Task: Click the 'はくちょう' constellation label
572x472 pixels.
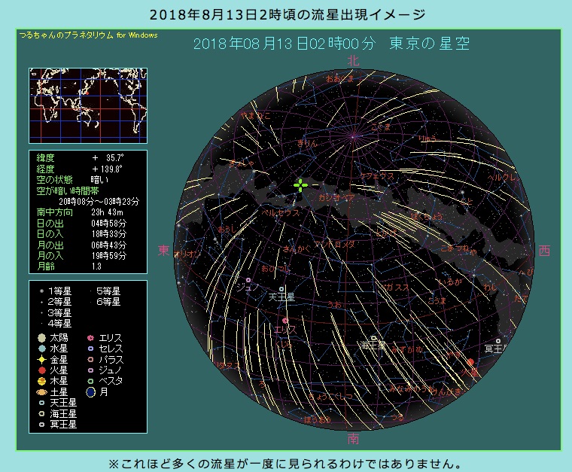Action: tap(427, 216)
